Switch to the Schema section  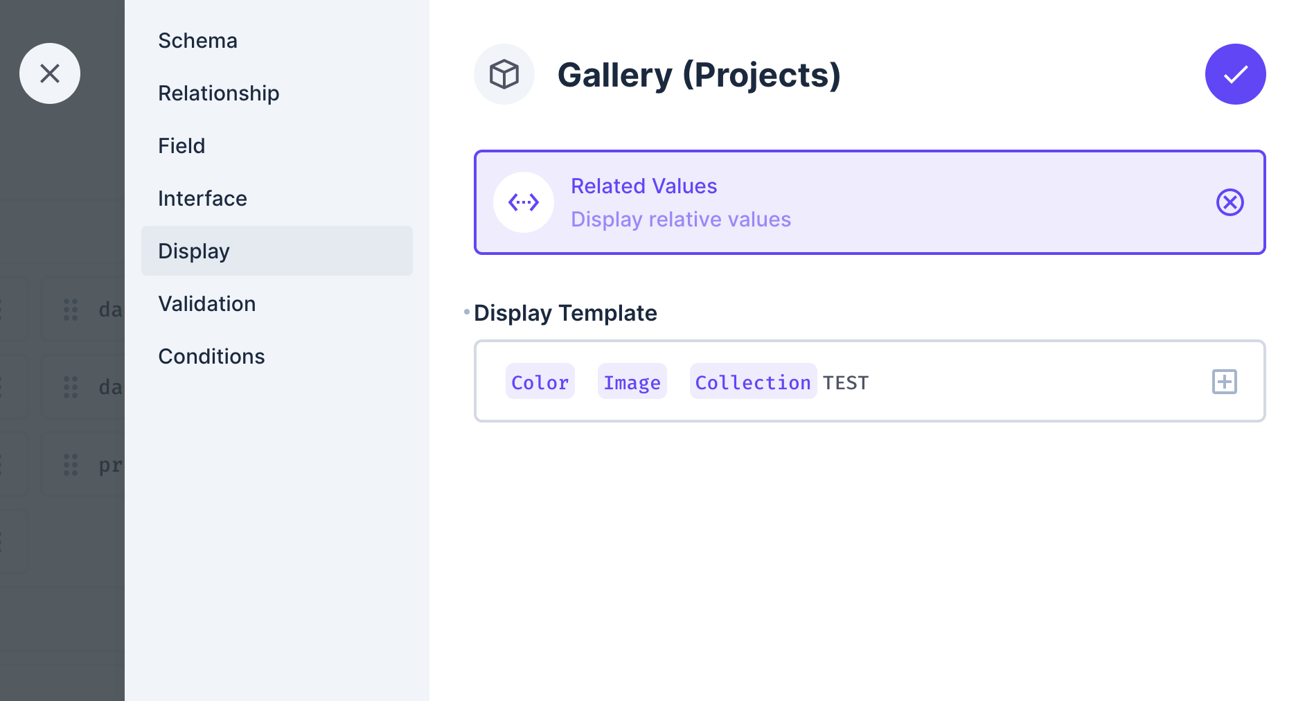197,40
